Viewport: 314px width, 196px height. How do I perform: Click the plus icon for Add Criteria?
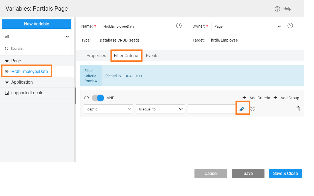tap(245, 98)
